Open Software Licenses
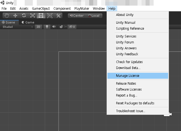Image resolution: width=181 pixels, height=131 pixels. pos(138,89)
